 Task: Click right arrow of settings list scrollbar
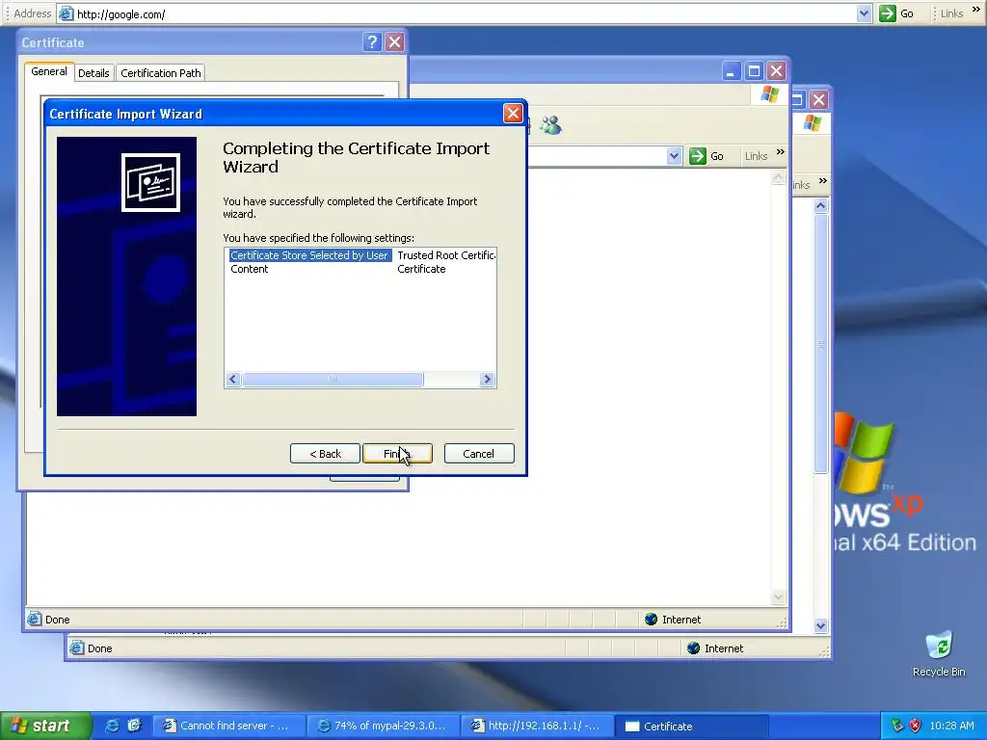pyautogui.click(x=487, y=379)
